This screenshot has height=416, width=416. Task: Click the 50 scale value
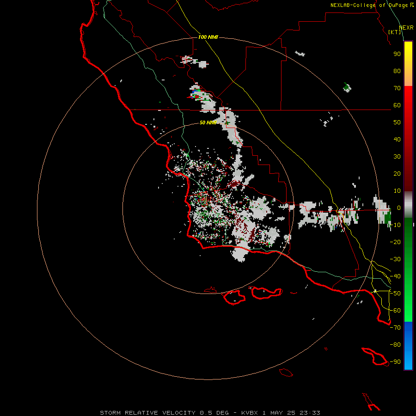(397, 122)
